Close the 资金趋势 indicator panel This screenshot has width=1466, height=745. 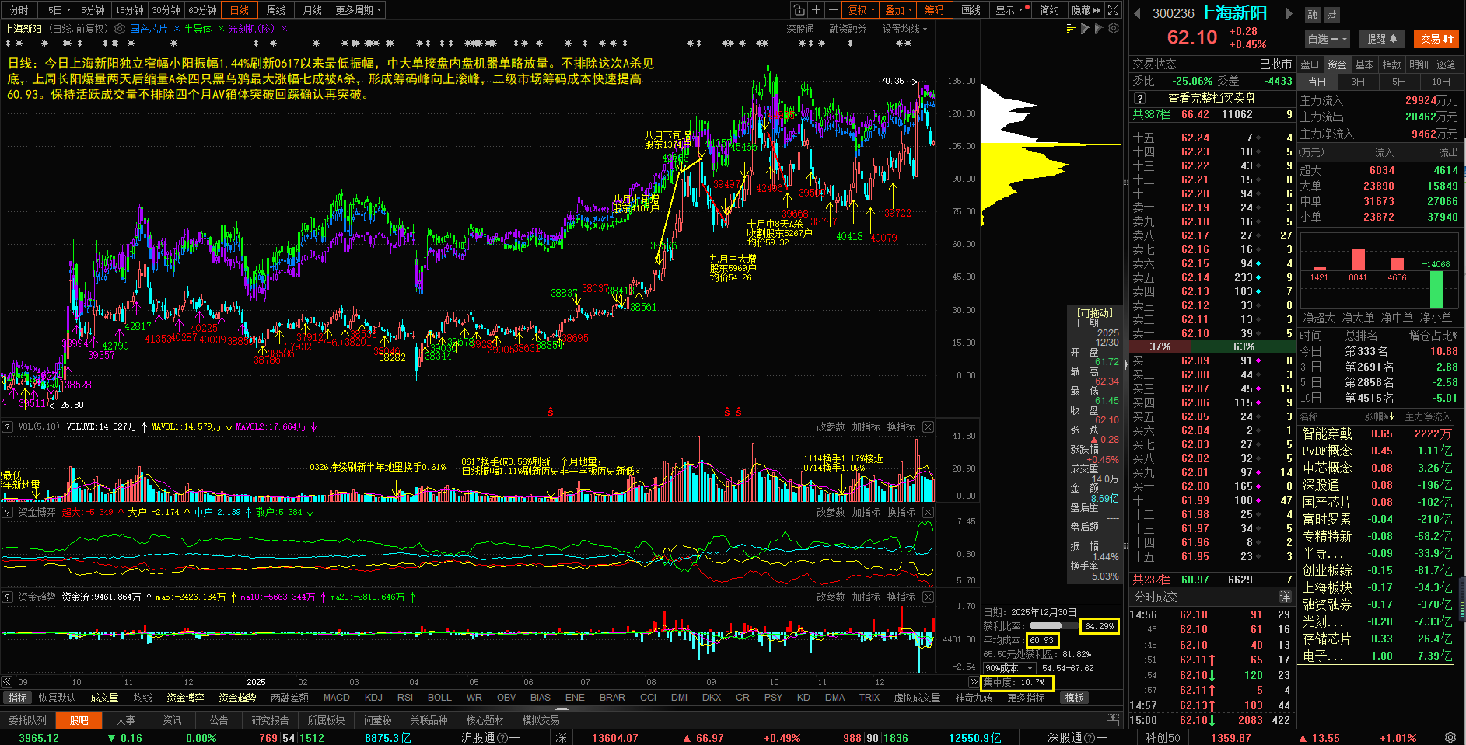928,597
